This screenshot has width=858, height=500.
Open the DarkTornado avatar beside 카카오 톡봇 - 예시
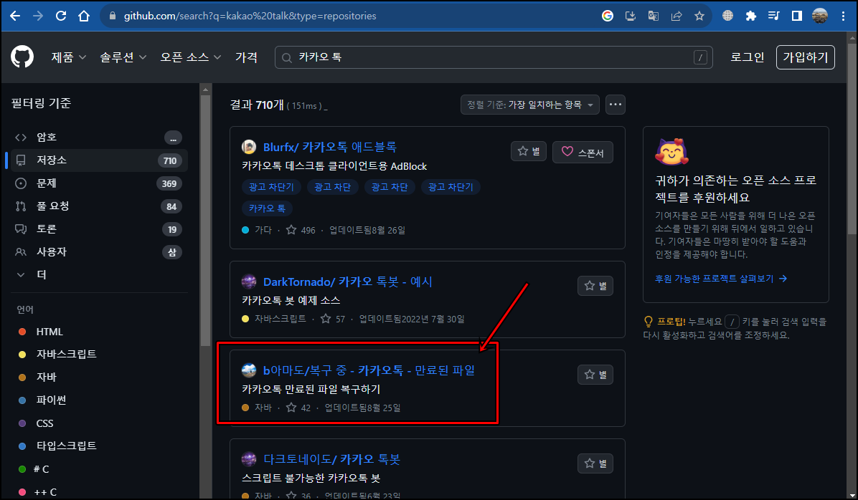point(249,282)
